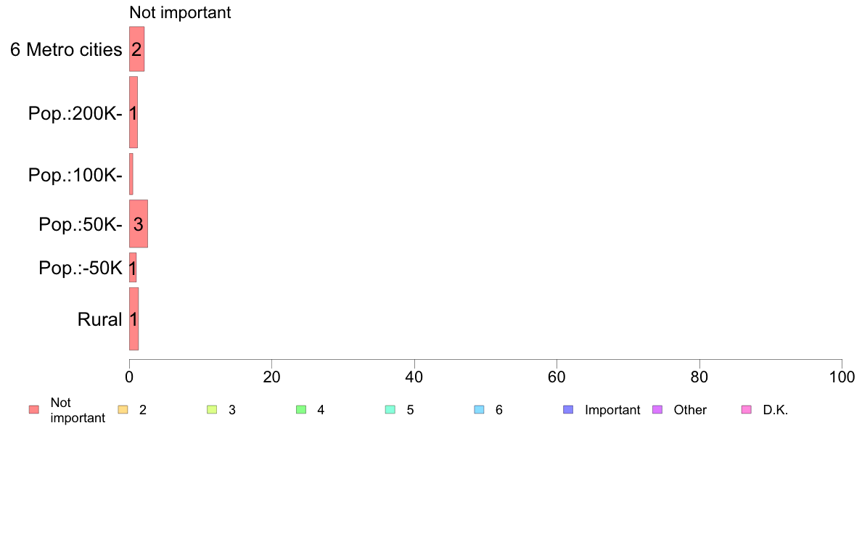
Task: Click the teal legend swatch labeled 5
Action: click(x=390, y=410)
